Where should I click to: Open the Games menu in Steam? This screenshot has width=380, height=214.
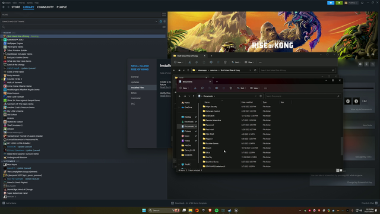(30, 2)
